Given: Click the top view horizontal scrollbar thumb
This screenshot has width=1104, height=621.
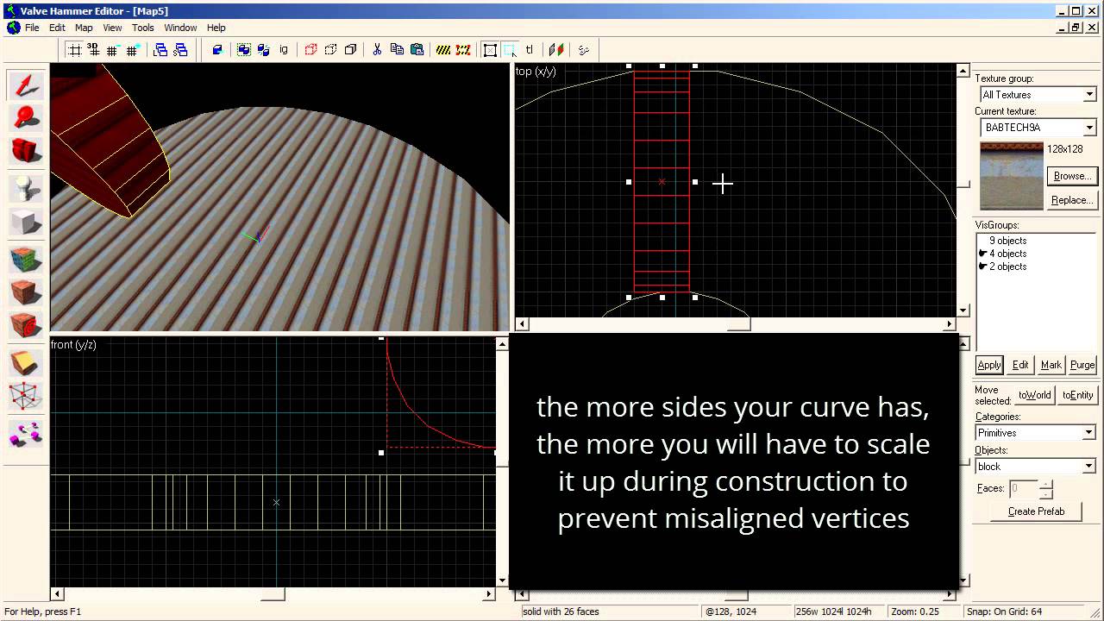Looking at the screenshot, I should click(738, 324).
